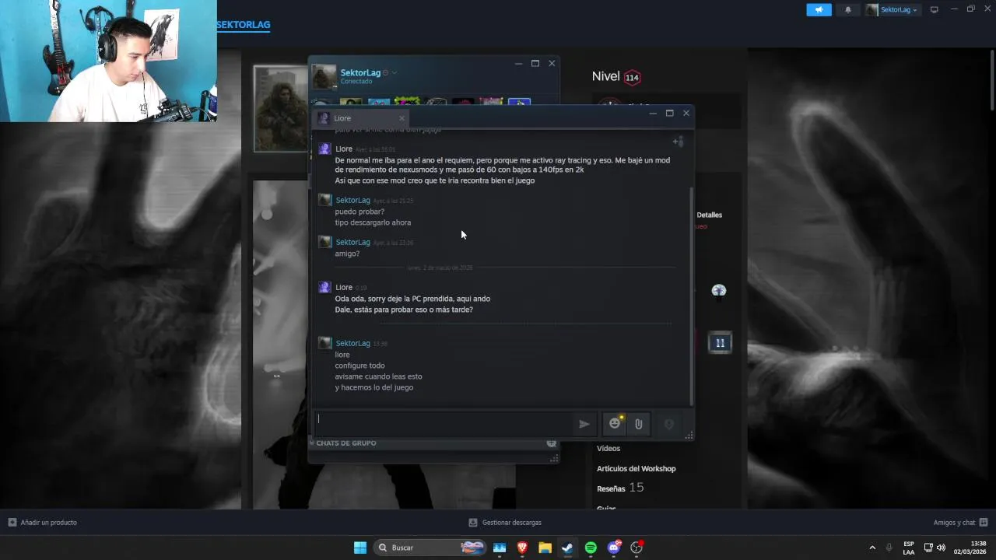The height and width of the screenshot is (560, 996).
Task: Click the chat message input field
Action: (444, 424)
